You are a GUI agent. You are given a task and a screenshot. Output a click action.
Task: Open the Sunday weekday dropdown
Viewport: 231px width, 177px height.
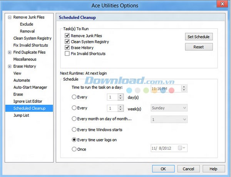point(184,108)
